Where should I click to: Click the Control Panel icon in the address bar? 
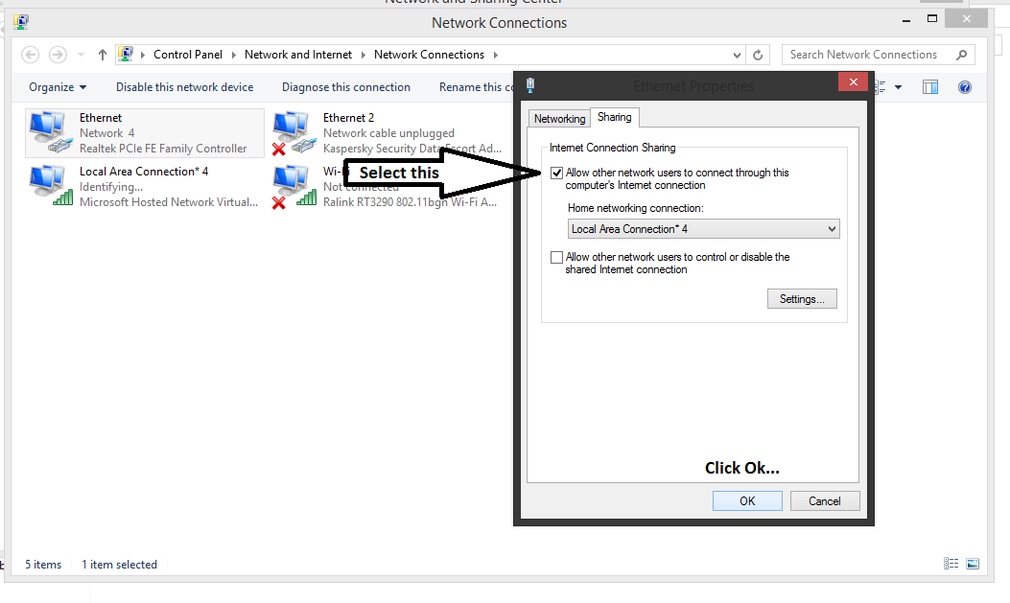click(x=127, y=54)
